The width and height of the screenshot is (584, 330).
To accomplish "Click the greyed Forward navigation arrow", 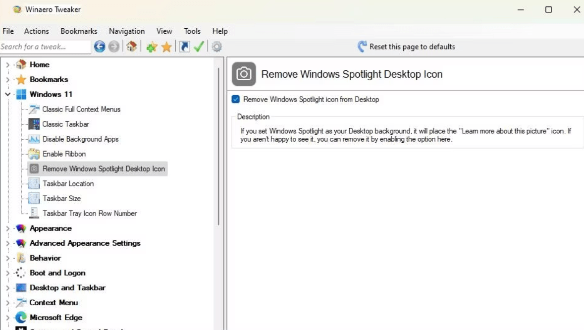I will tap(114, 47).
